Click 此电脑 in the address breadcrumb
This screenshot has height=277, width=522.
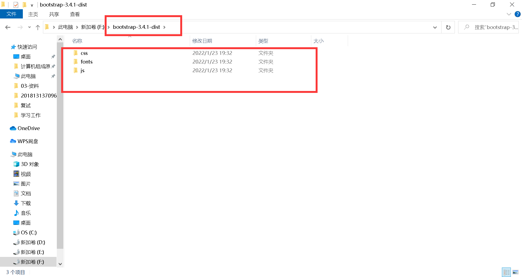click(x=66, y=27)
